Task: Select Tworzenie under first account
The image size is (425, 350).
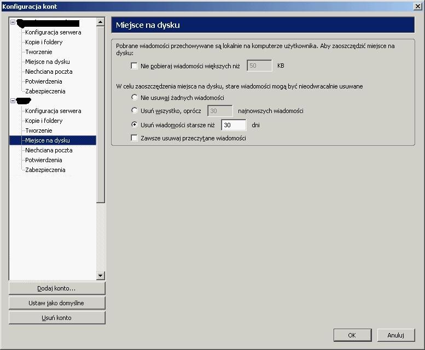Action: coord(39,52)
